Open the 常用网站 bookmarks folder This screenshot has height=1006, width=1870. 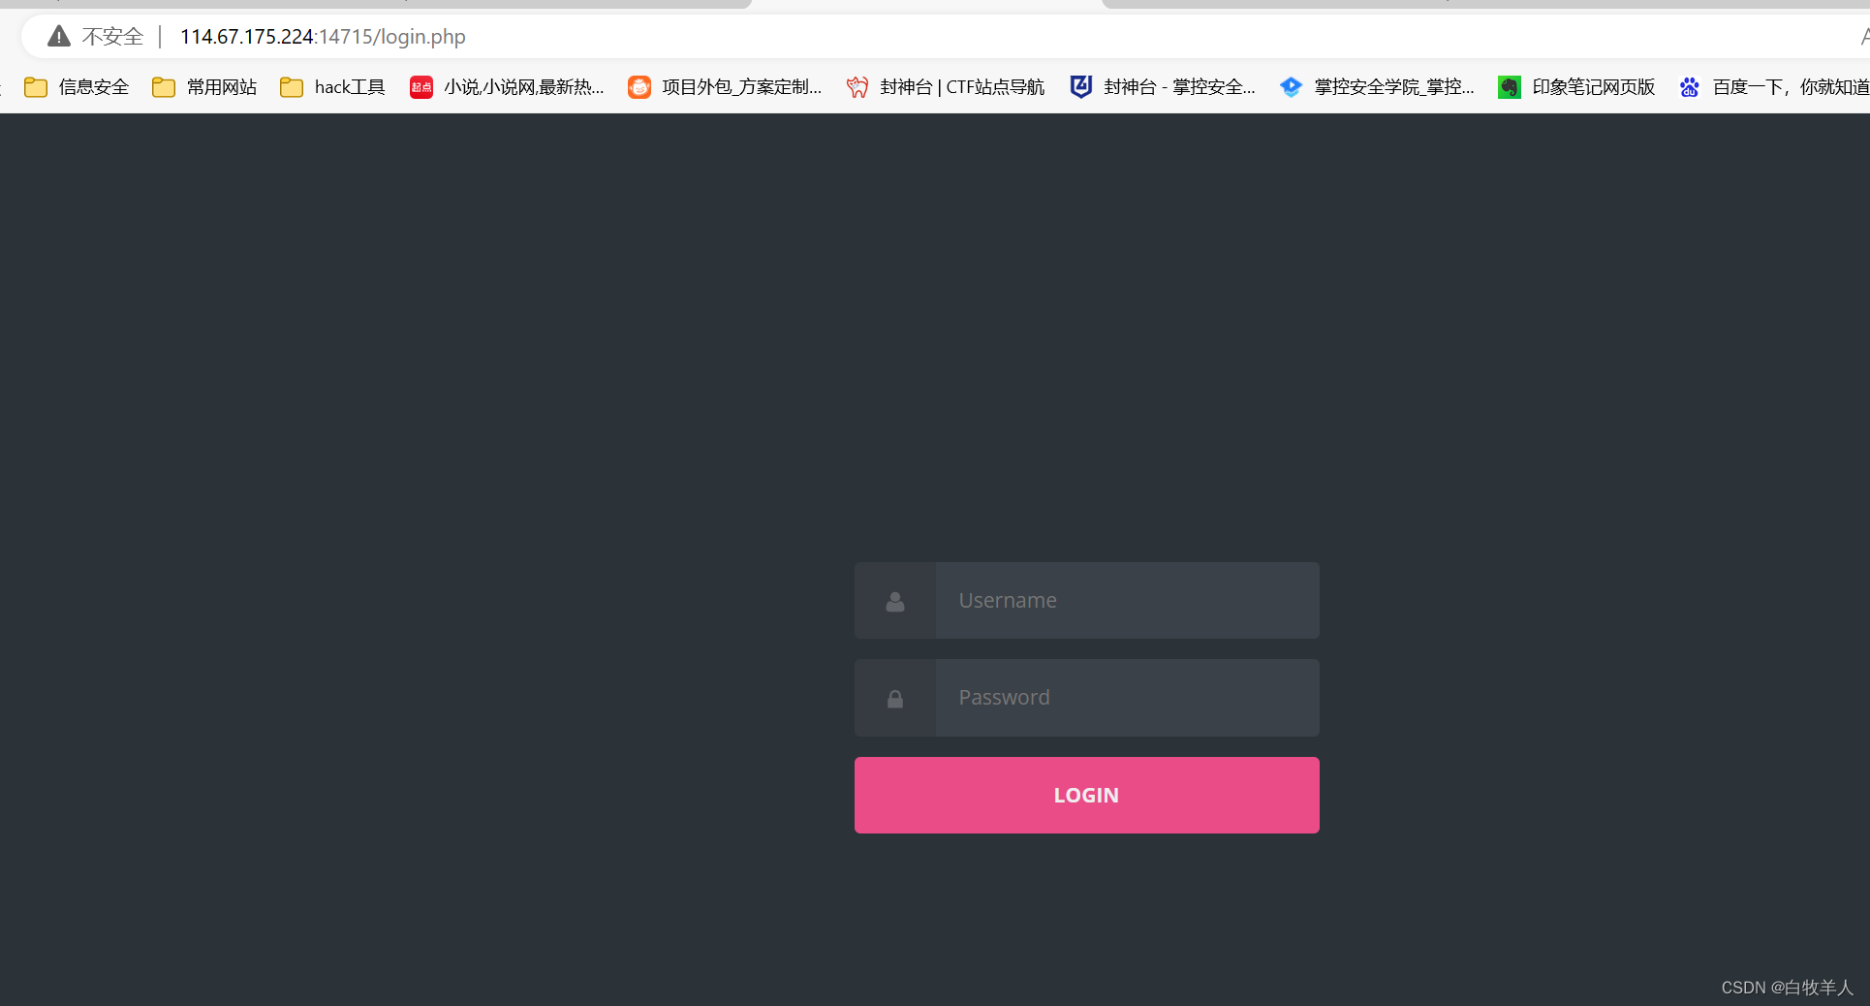tap(204, 86)
